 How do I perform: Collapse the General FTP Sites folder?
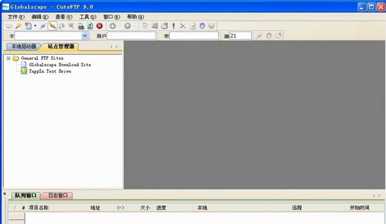[8, 58]
